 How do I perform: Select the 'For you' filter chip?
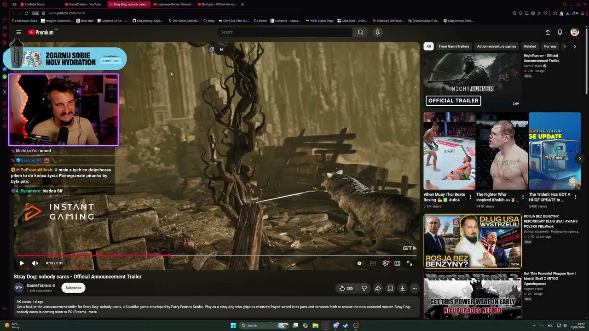click(550, 46)
